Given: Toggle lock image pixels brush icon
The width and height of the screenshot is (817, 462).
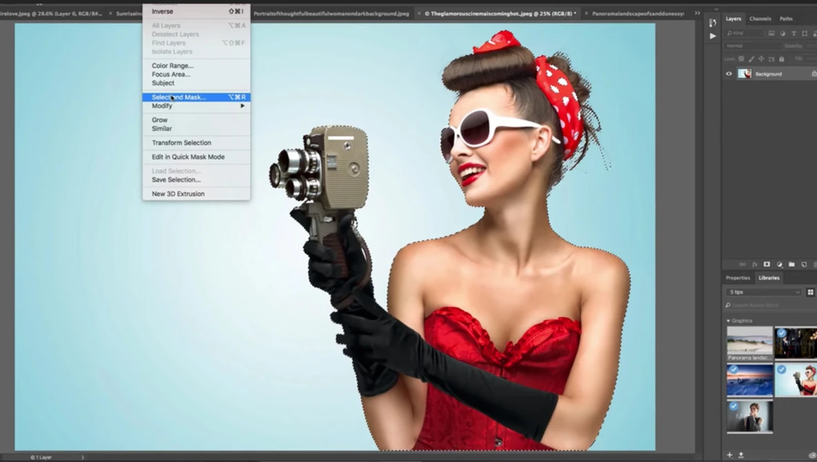Looking at the screenshot, I should [752, 59].
